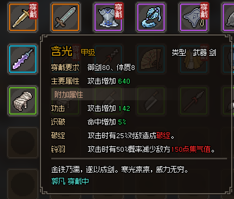
Task: Click the 含光 item name title
Action: (x=62, y=51)
